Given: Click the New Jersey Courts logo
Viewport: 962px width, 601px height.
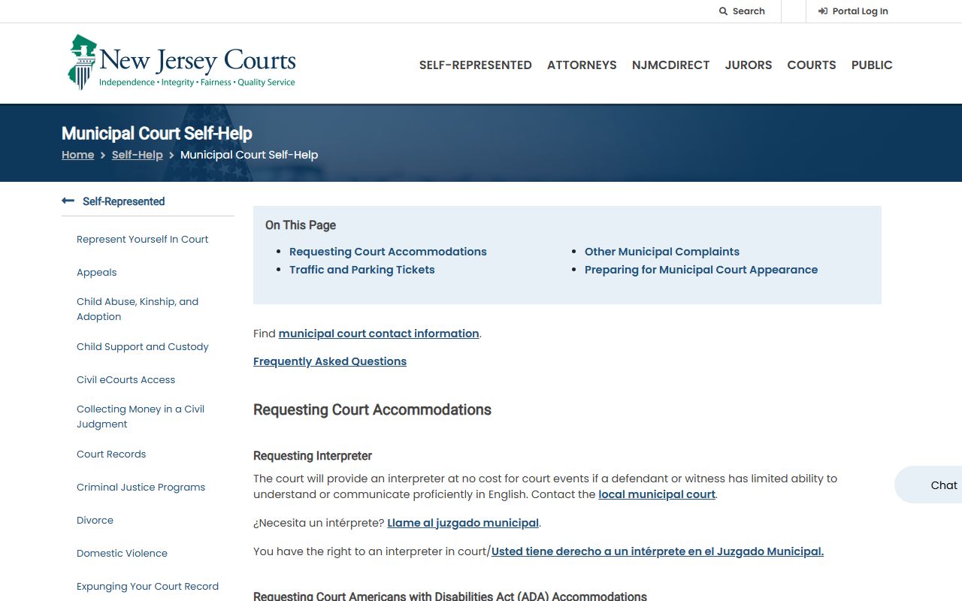Looking at the screenshot, I should [x=181, y=62].
